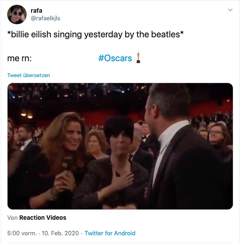Open the Twitter for Android link

coord(110,233)
